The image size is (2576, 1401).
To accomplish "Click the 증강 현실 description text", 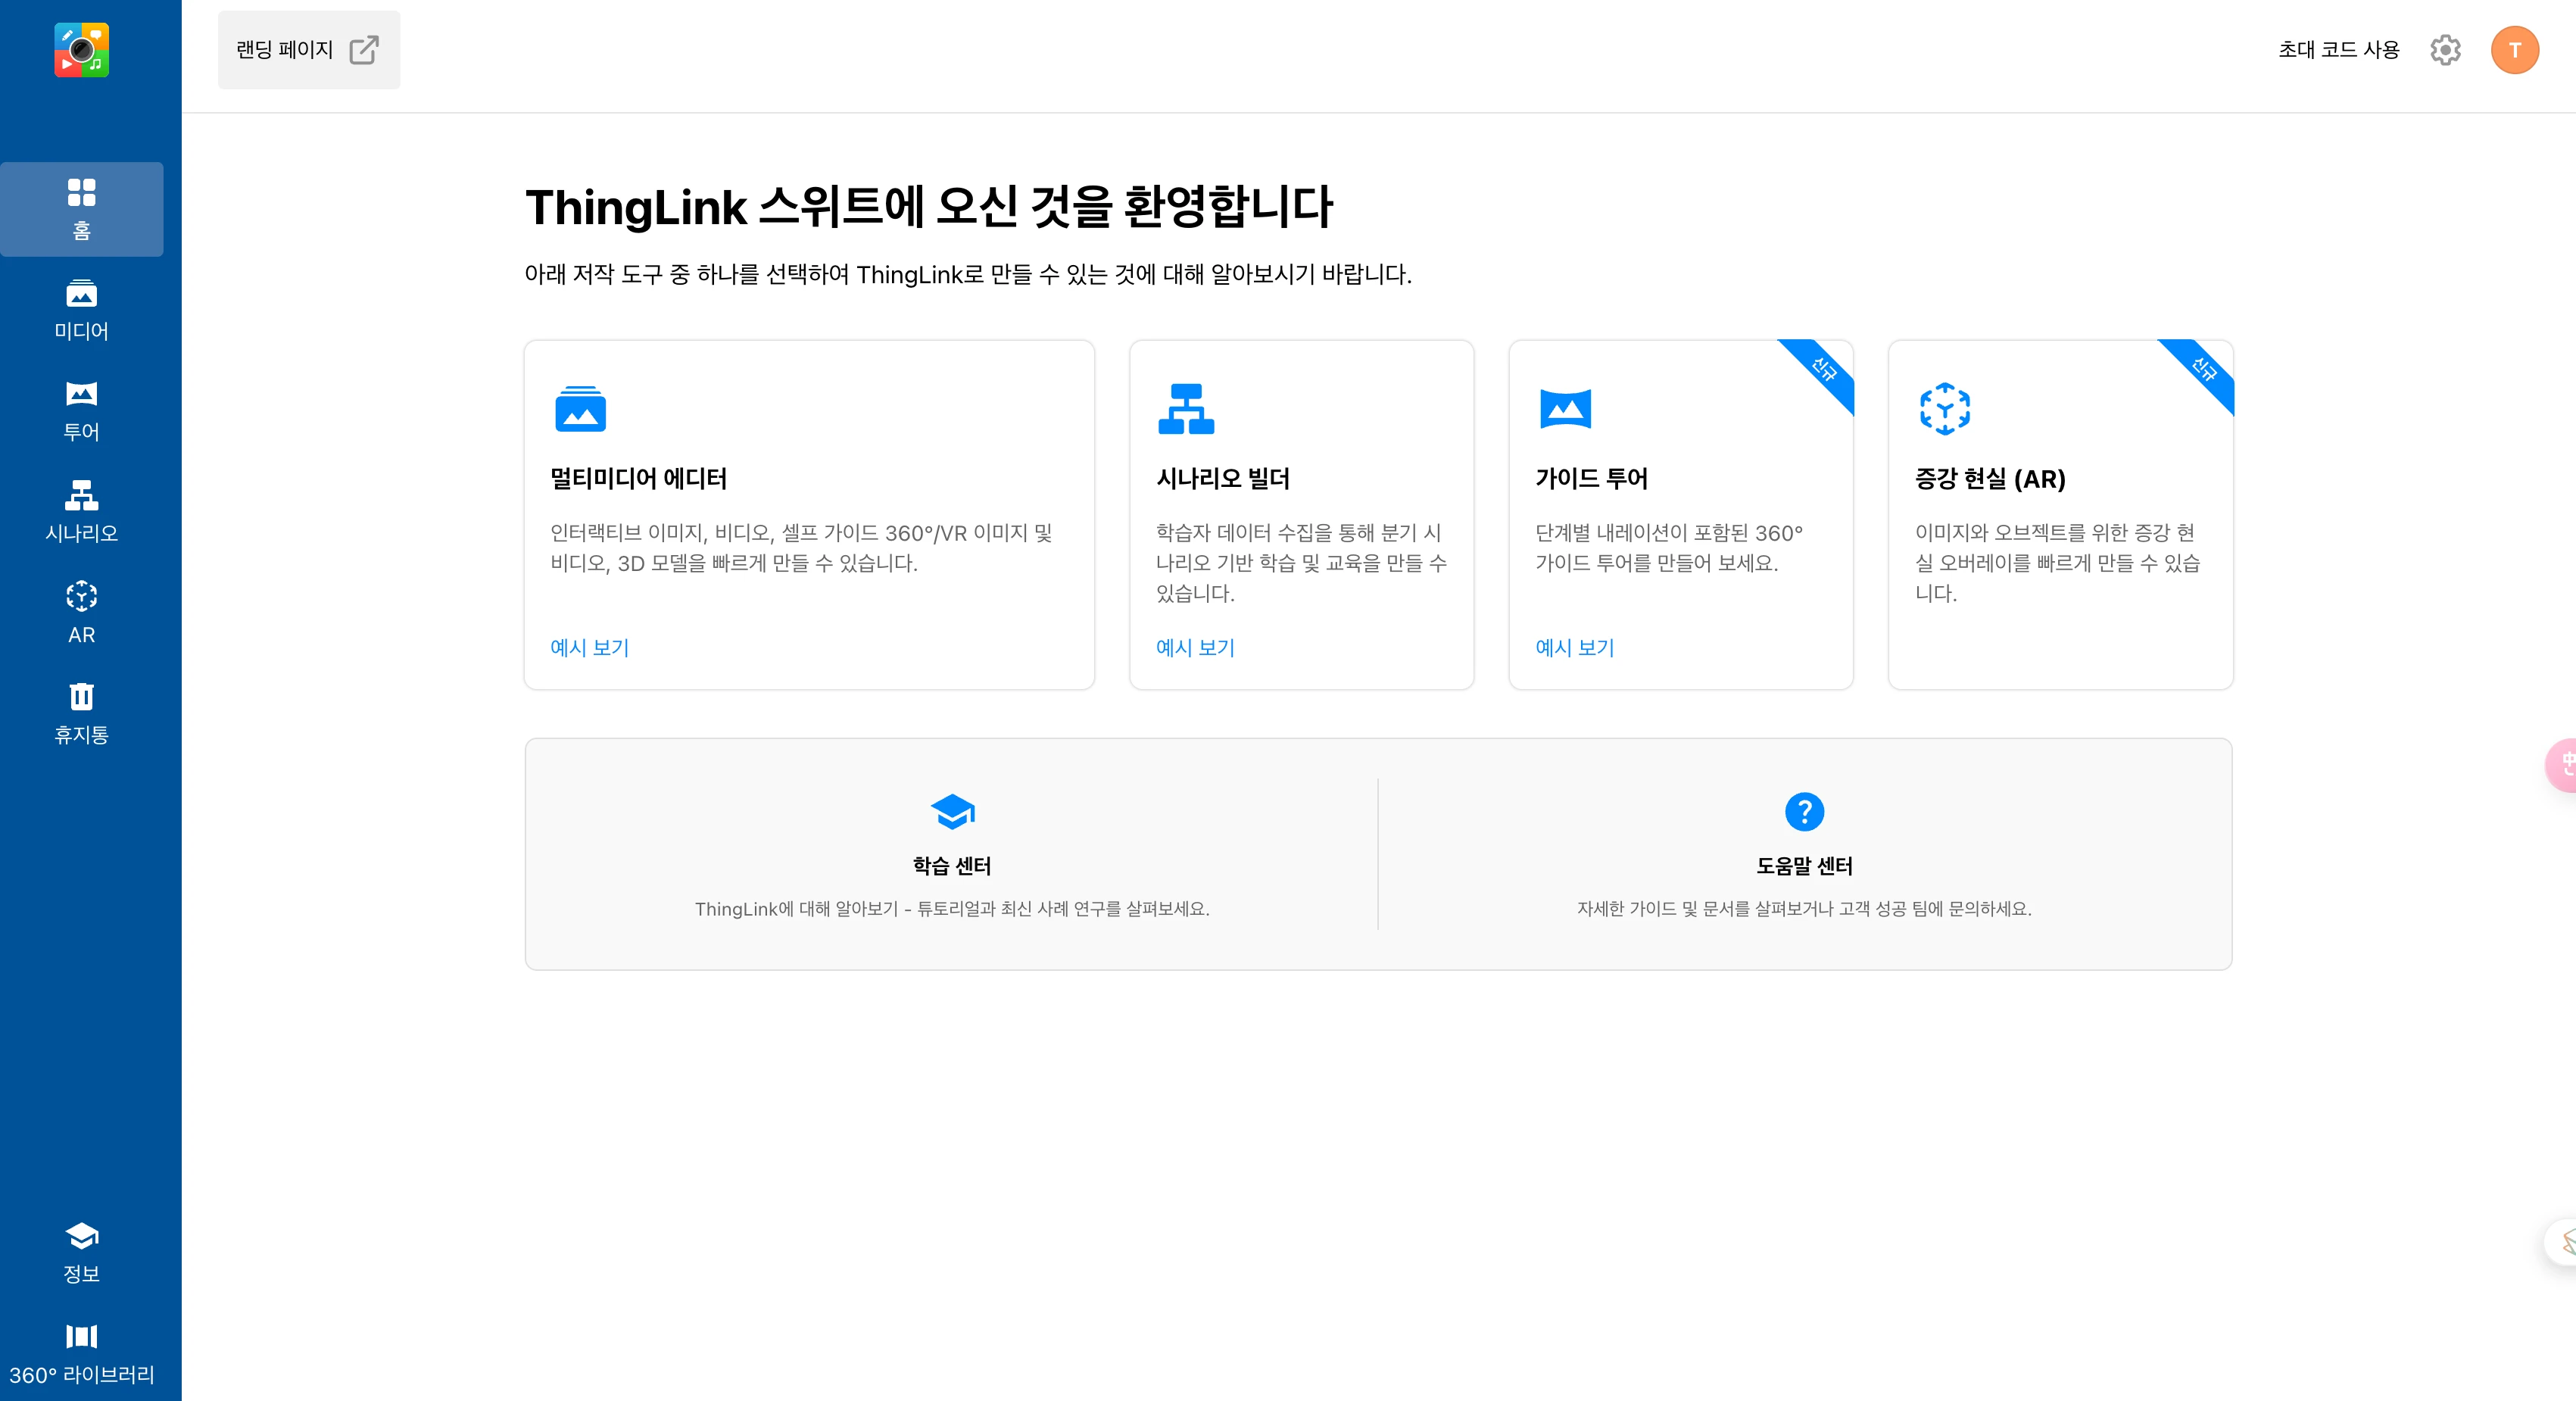I will (x=2057, y=562).
